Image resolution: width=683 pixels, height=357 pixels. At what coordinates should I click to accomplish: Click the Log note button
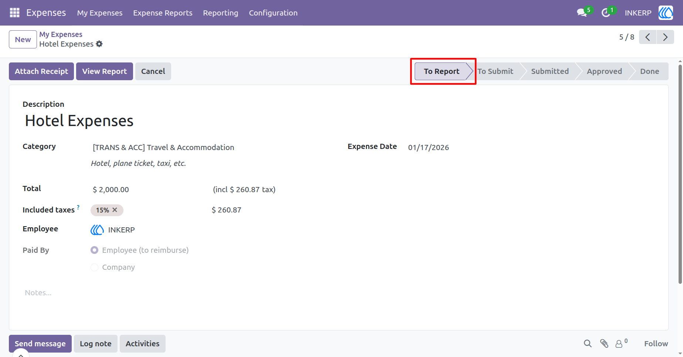[x=96, y=344]
